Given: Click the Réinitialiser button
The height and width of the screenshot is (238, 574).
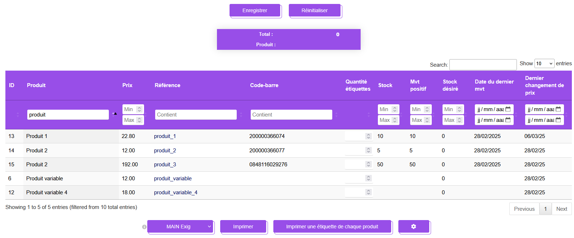Looking at the screenshot, I should [x=315, y=10].
